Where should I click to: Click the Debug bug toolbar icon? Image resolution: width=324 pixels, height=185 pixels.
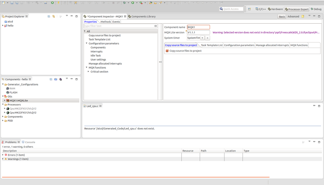point(125,3)
